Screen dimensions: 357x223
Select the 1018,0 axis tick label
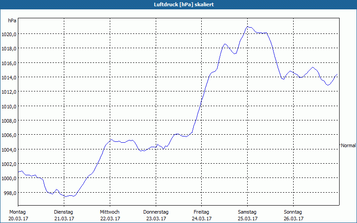(x=9, y=48)
